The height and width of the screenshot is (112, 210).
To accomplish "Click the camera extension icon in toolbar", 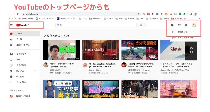I will [144, 14].
